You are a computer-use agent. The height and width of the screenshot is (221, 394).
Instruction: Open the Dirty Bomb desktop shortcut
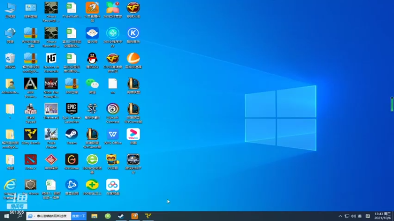(31, 137)
